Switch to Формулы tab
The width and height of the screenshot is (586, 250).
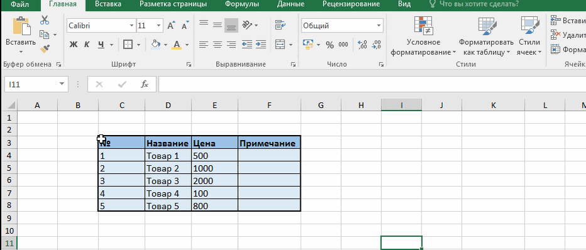click(x=242, y=4)
